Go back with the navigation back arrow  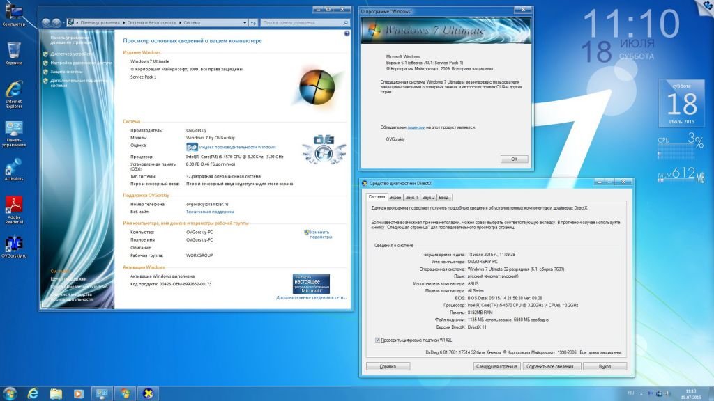click(47, 22)
